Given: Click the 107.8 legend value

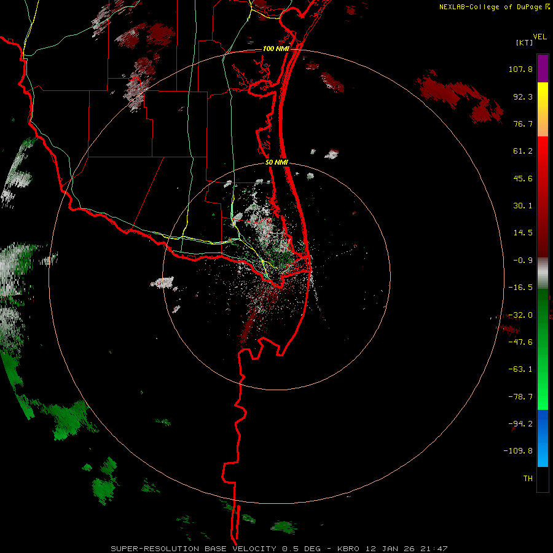Looking at the screenshot, I should (x=520, y=69).
